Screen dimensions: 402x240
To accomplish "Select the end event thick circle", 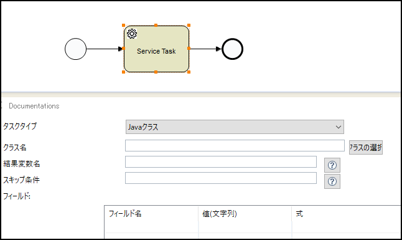I will (232, 49).
